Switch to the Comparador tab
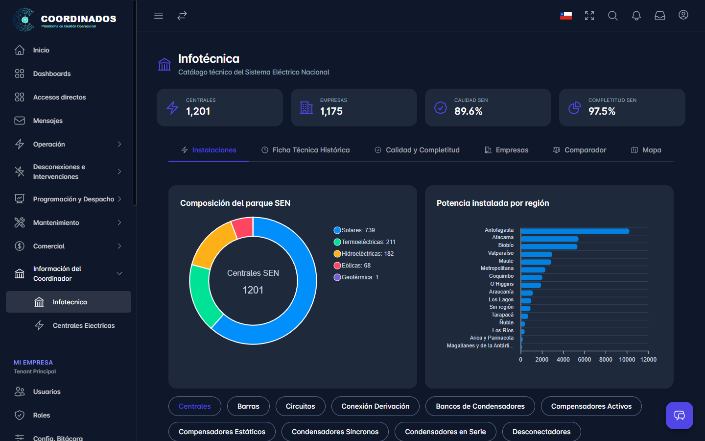Image resolution: width=705 pixels, height=441 pixels. (x=580, y=150)
